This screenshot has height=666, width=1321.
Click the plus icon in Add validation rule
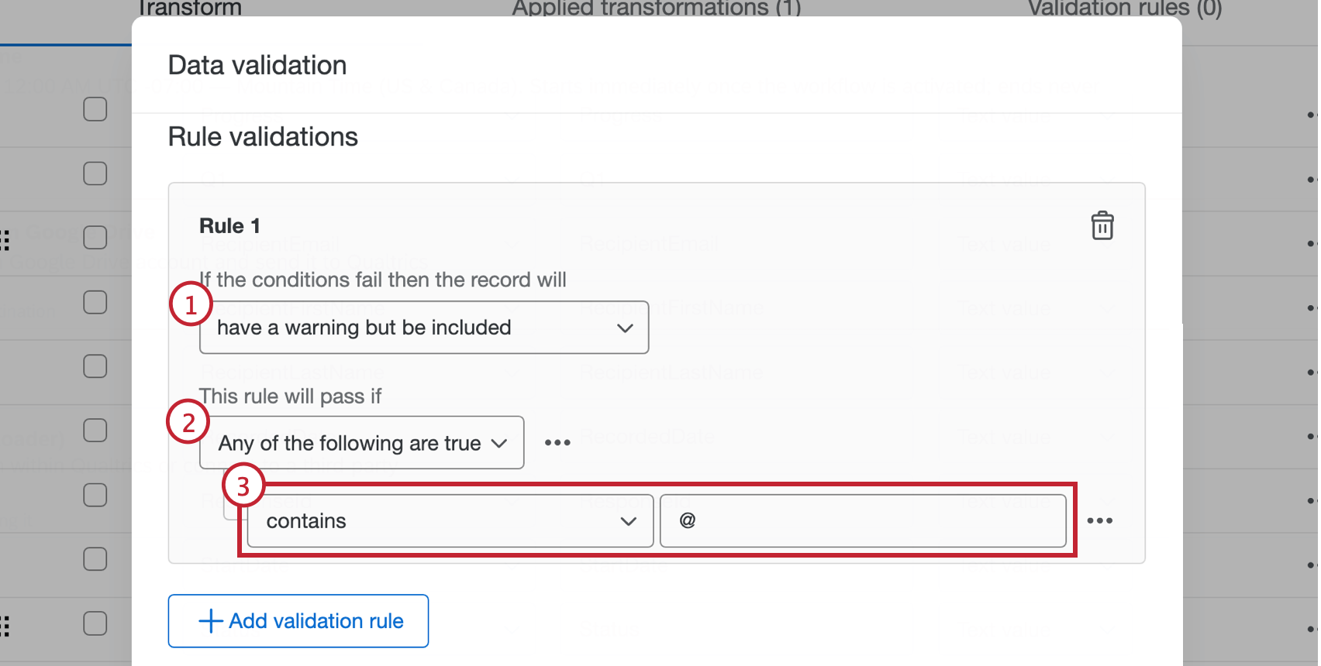(x=210, y=621)
